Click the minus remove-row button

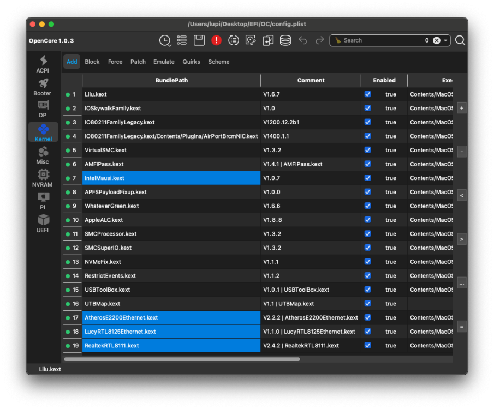(x=462, y=152)
